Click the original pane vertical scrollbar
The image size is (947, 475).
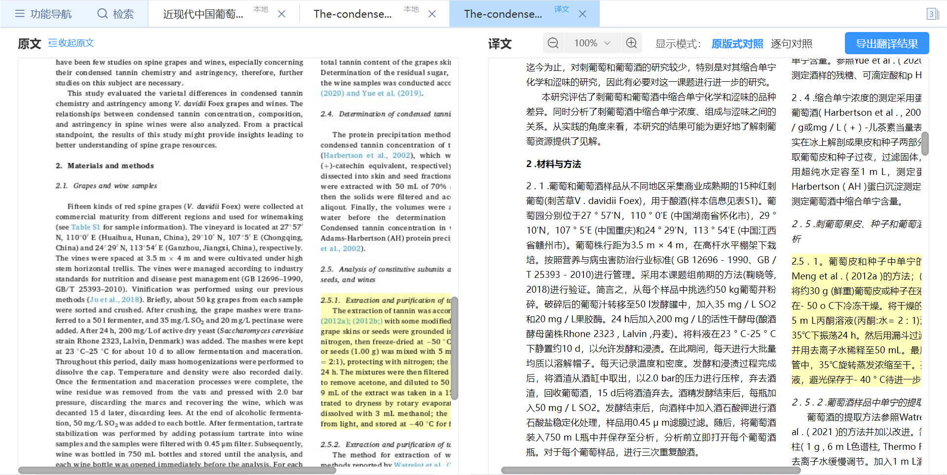coord(455,347)
